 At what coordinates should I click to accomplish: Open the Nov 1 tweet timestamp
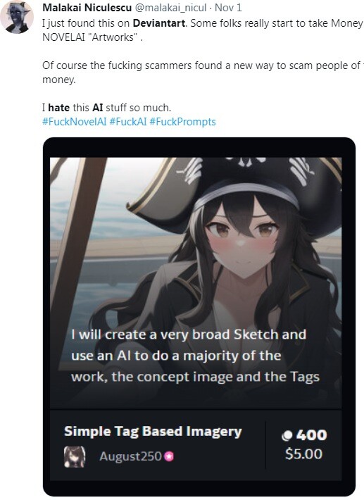(x=228, y=8)
